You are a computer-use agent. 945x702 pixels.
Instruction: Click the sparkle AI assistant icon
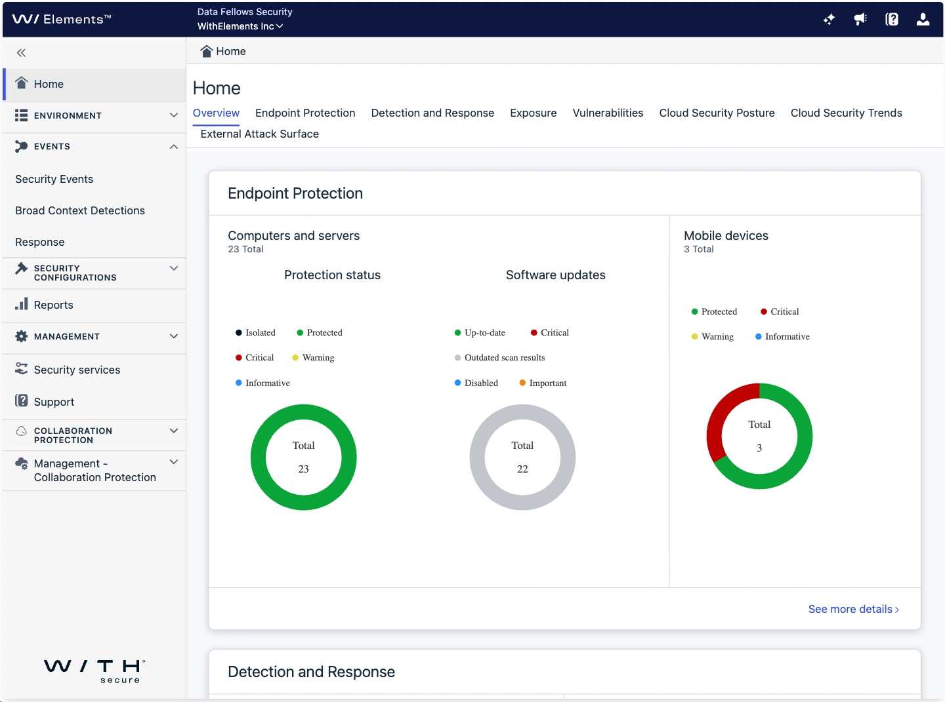tap(829, 20)
